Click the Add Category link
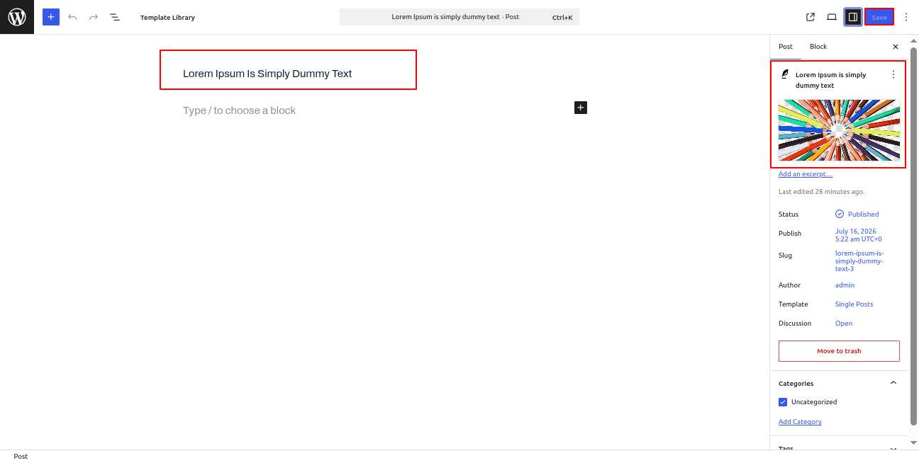919x463 pixels. tap(800, 422)
